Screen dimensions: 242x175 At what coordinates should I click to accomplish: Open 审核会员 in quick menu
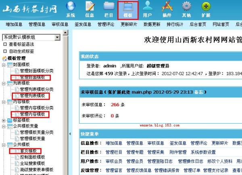click(114, 161)
